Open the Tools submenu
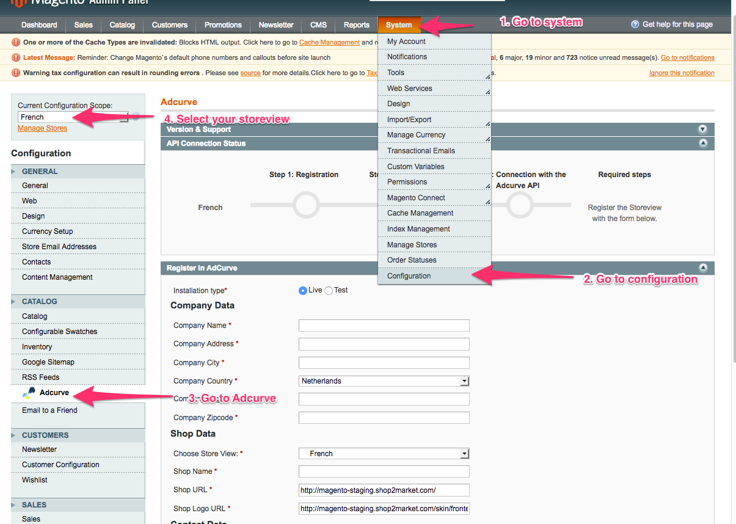The image size is (736, 524). click(434, 73)
